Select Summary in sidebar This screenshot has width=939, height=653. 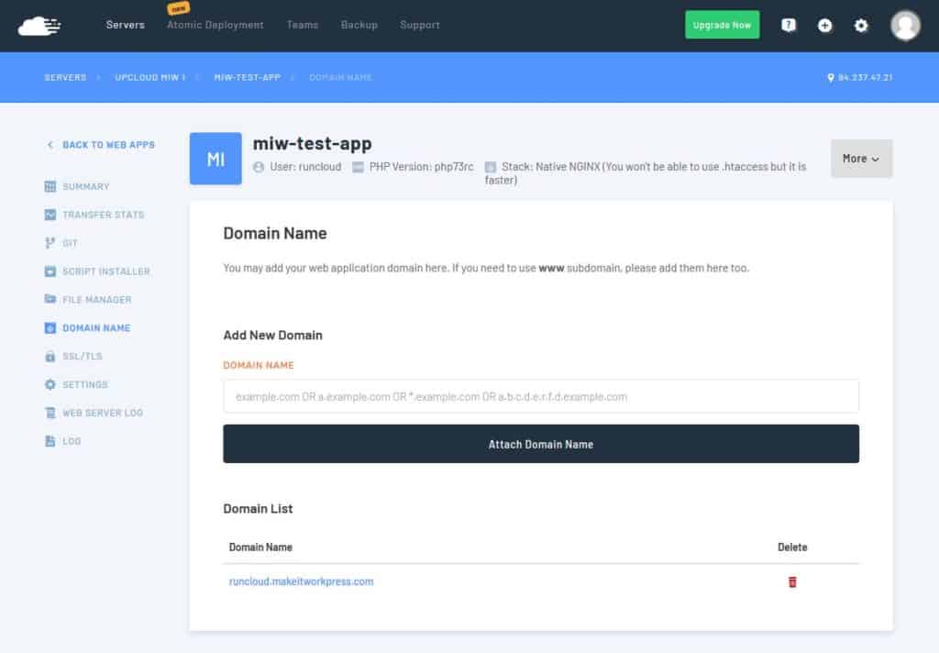[x=85, y=186]
